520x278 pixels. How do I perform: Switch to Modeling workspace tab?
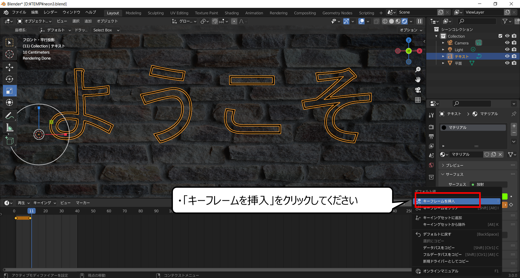click(x=133, y=13)
